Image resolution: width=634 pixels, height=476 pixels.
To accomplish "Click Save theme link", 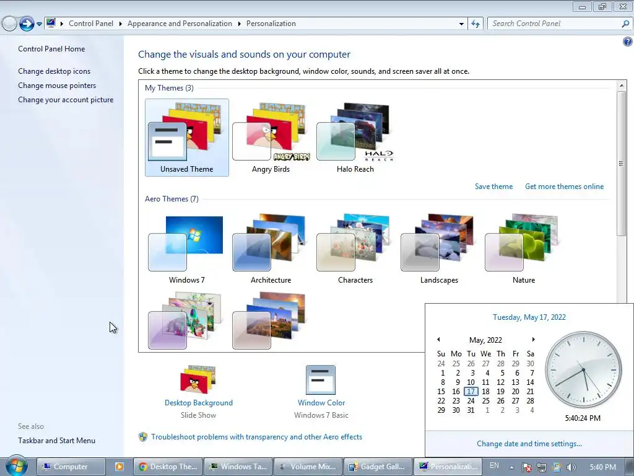I will pyautogui.click(x=493, y=187).
